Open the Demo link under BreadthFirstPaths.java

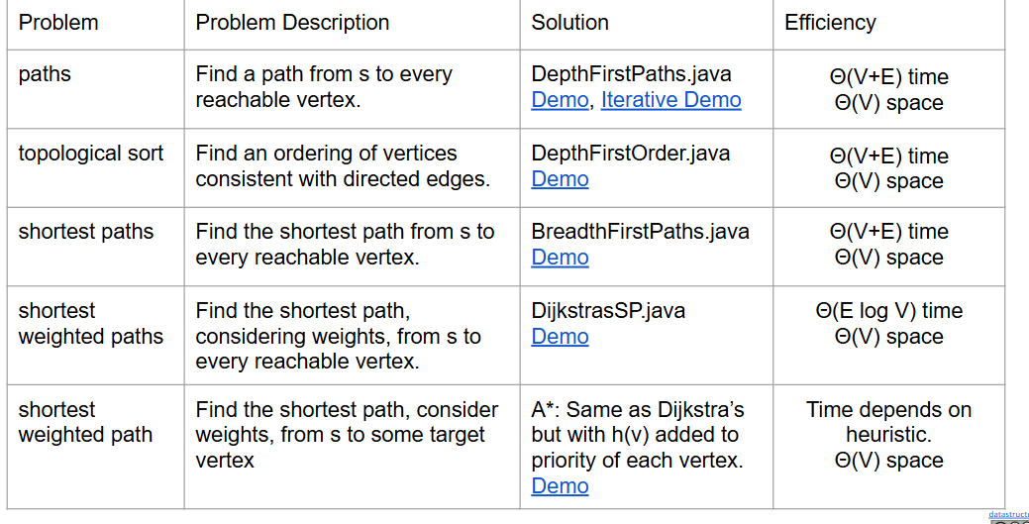(x=560, y=258)
